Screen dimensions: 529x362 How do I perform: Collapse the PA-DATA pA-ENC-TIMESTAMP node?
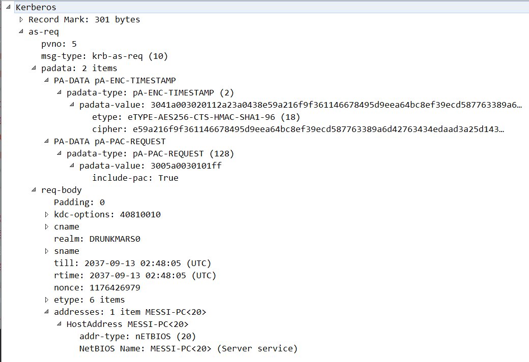47,81
